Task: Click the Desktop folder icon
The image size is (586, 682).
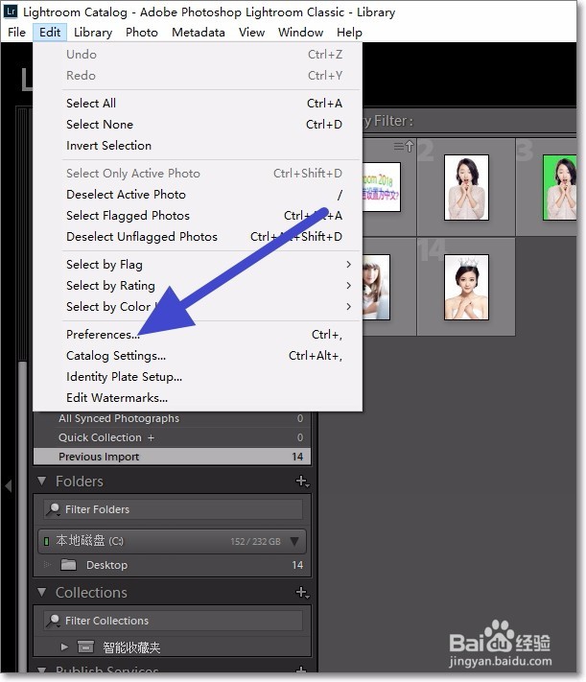Action: (x=68, y=565)
